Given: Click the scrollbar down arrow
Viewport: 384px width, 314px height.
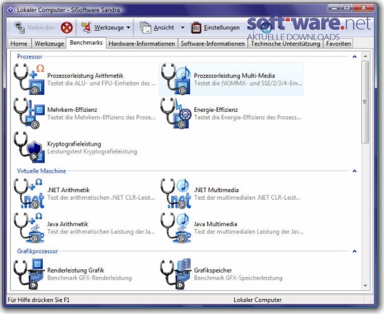Looking at the screenshot, I should tap(365, 286).
